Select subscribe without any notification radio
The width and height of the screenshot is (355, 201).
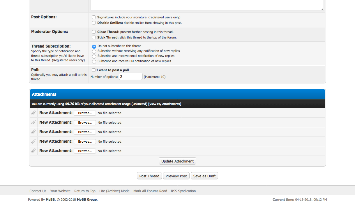(94, 51)
